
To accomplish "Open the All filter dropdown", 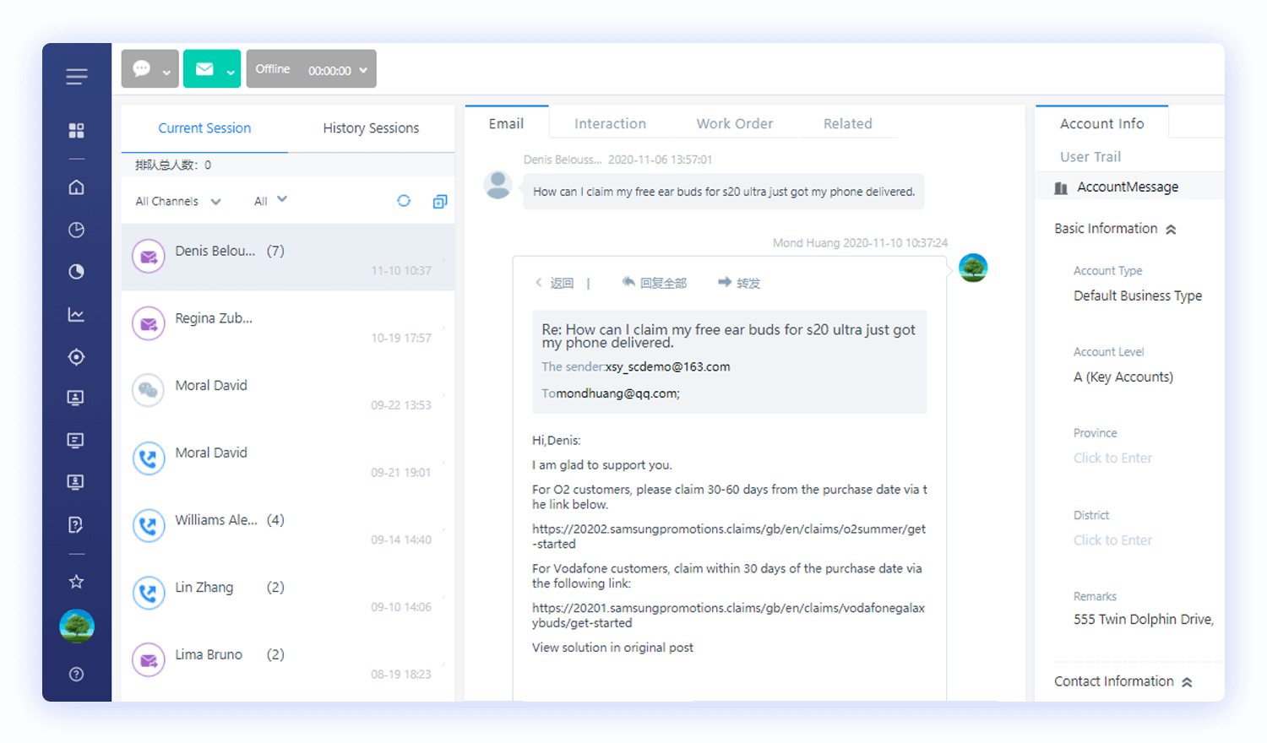I will point(270,201).
